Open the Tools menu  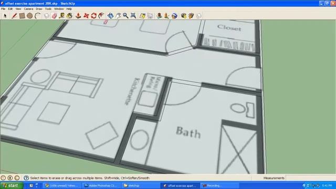pyautogui.click(x=48, y=9)
